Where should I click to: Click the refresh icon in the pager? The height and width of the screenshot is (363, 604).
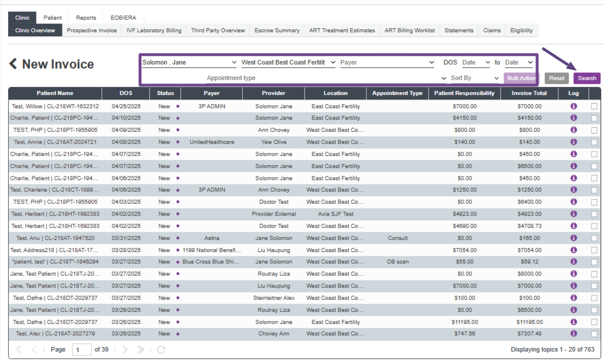(161, 349)
